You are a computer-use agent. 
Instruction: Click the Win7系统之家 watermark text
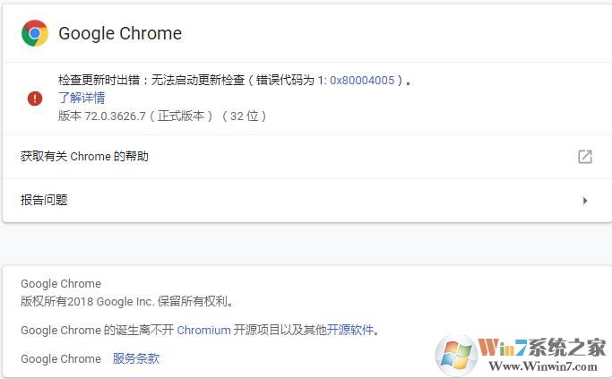click(x=543, y=347)
